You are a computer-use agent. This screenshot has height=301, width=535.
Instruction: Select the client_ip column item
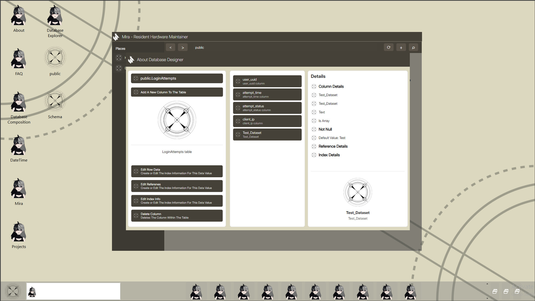(x=267, y=121)
